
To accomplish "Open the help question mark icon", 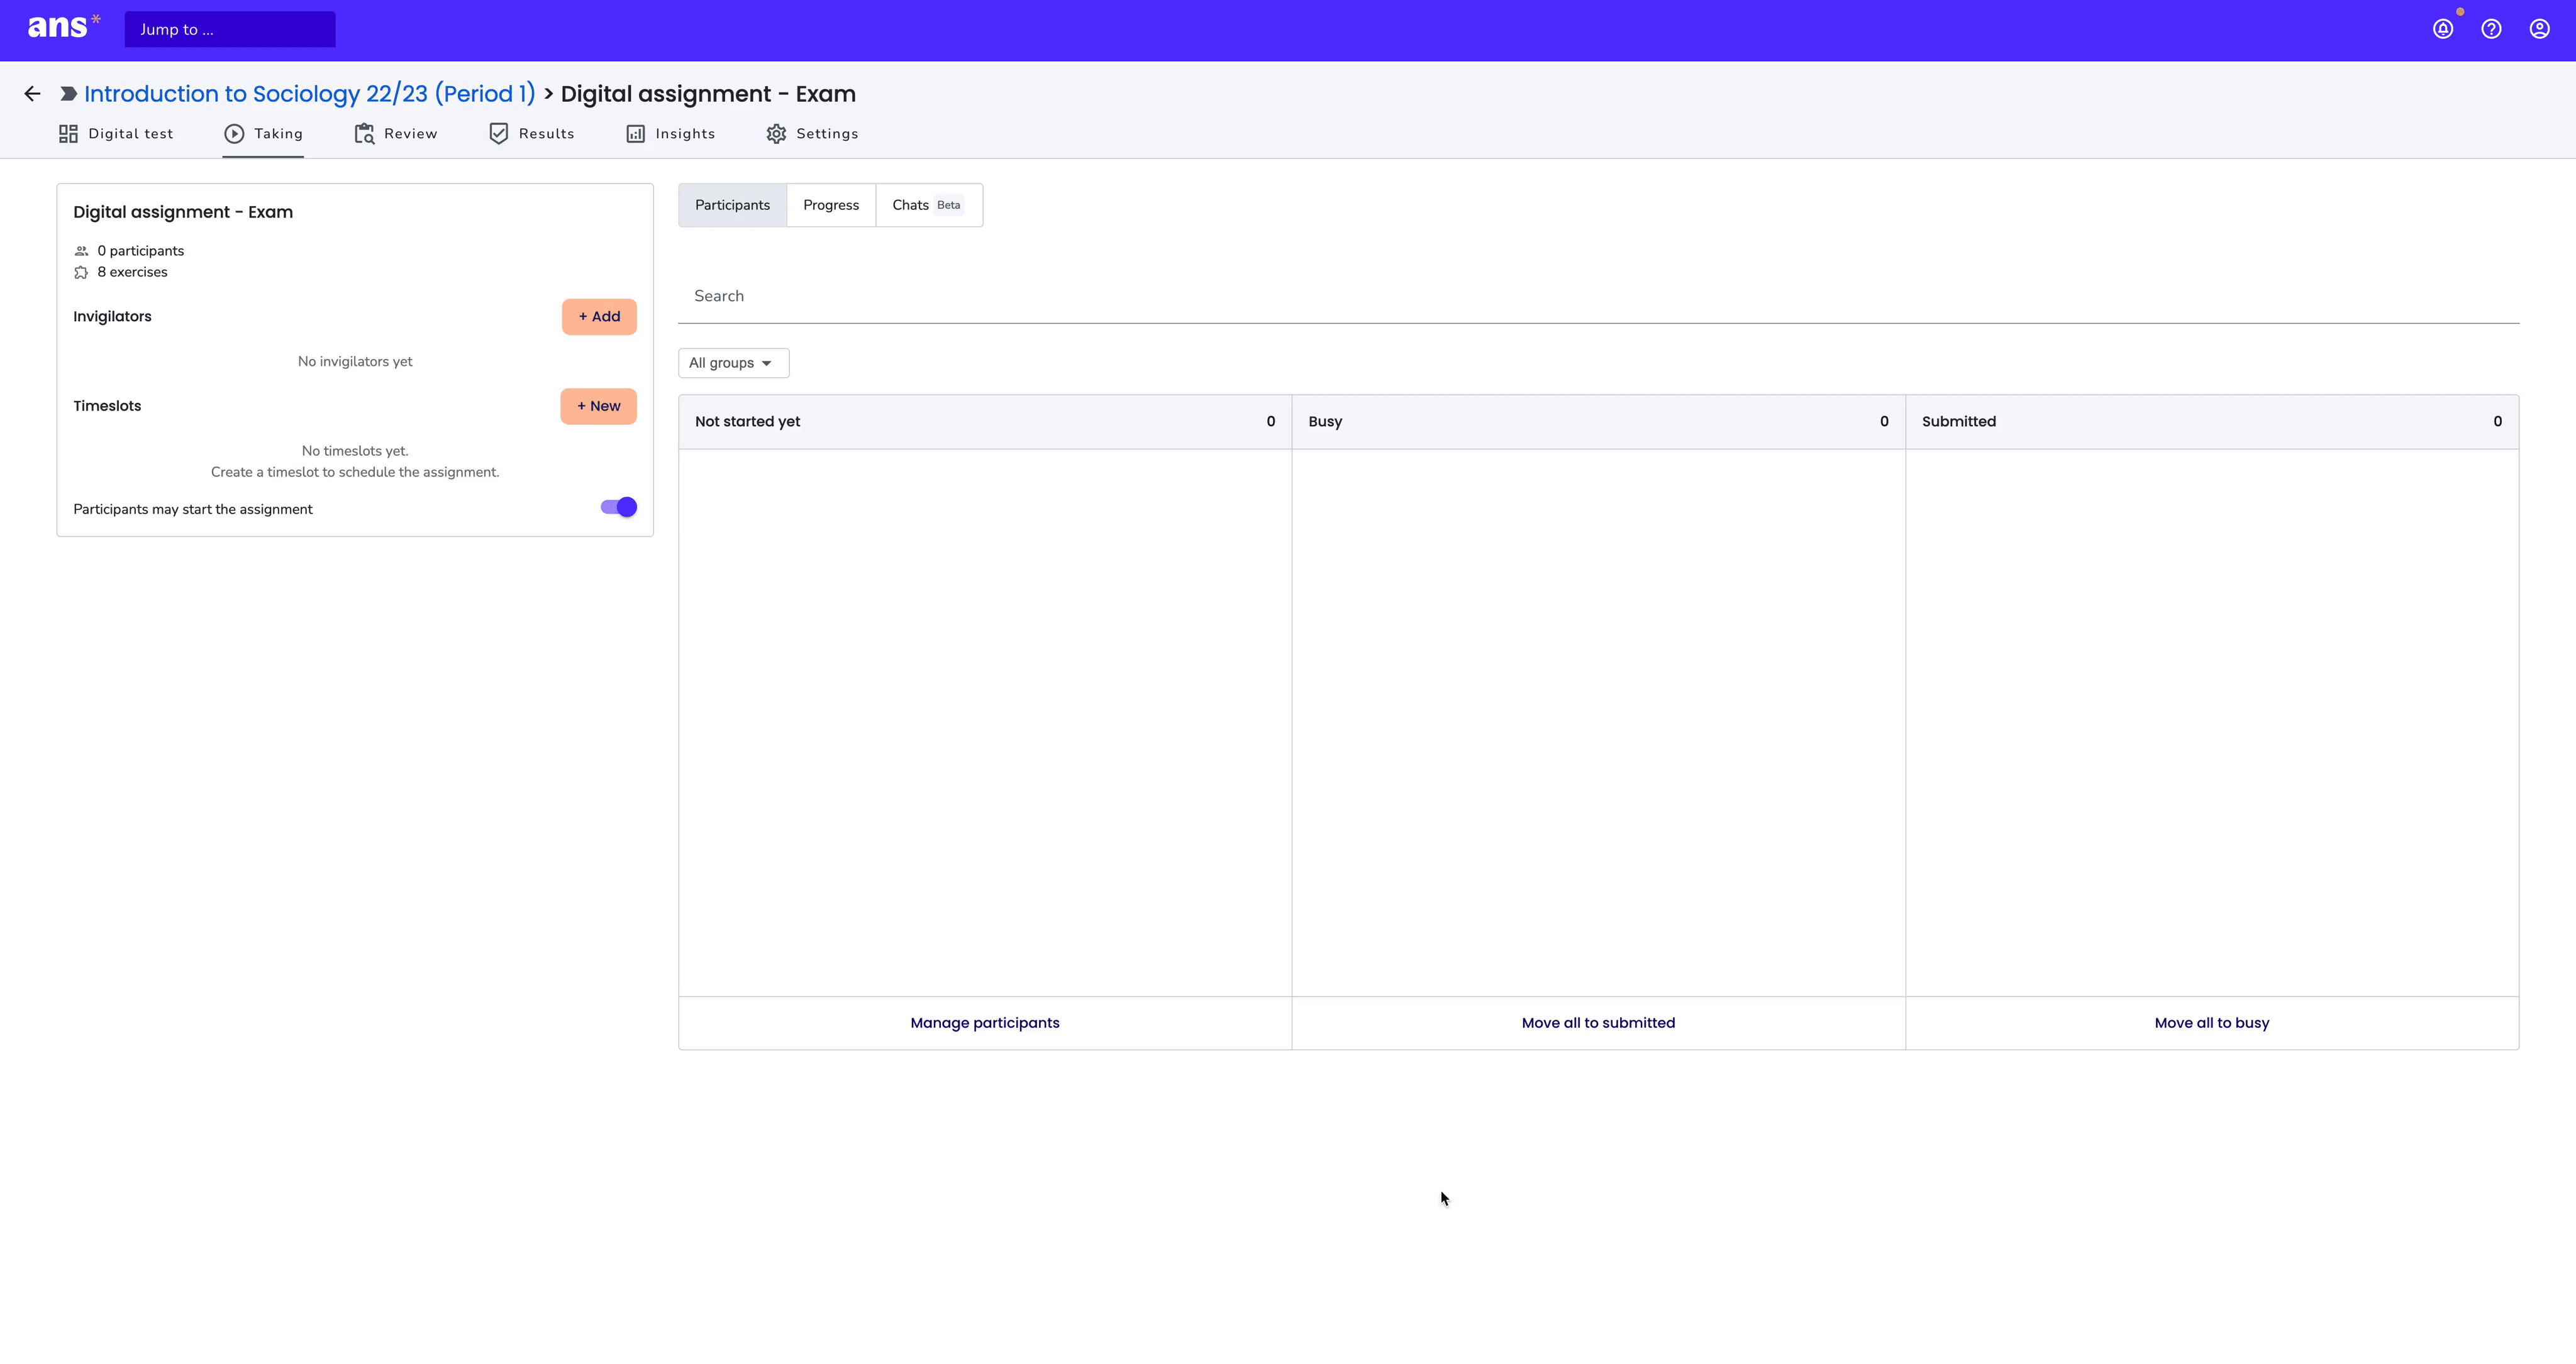I will tap(2491, 29).
